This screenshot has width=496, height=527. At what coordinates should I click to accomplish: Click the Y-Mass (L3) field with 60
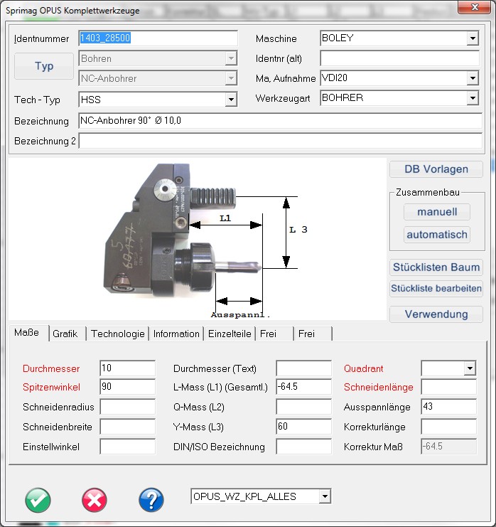click(x=303, y=427)
